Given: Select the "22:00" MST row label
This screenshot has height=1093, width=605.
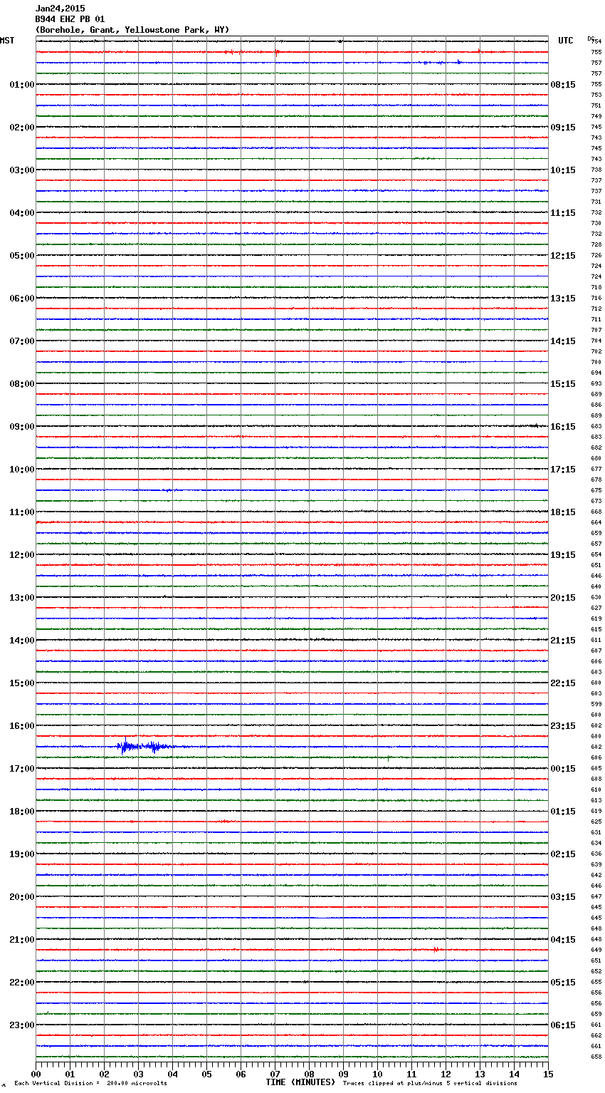Looking at the screenshot, I should click(x=22, y=983).
